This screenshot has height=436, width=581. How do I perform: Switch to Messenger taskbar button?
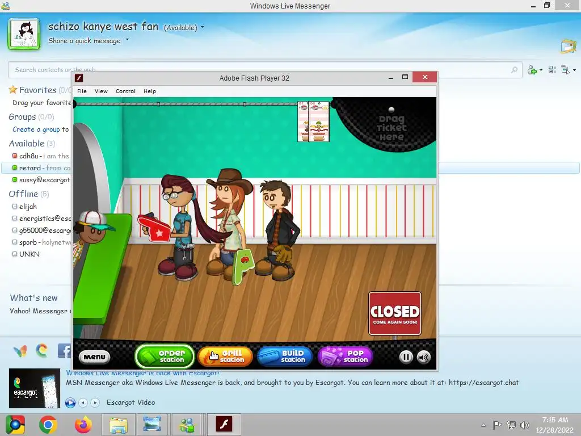[187, 425]
